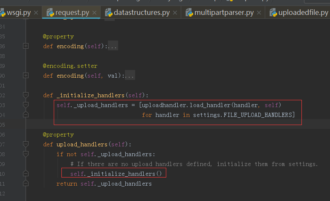Click fold end marker on the FILE_UPLOAD_HANDLERS line
The height and width of the screenshot is (201, 330).
pyautogui.click(x=26, y=115)
